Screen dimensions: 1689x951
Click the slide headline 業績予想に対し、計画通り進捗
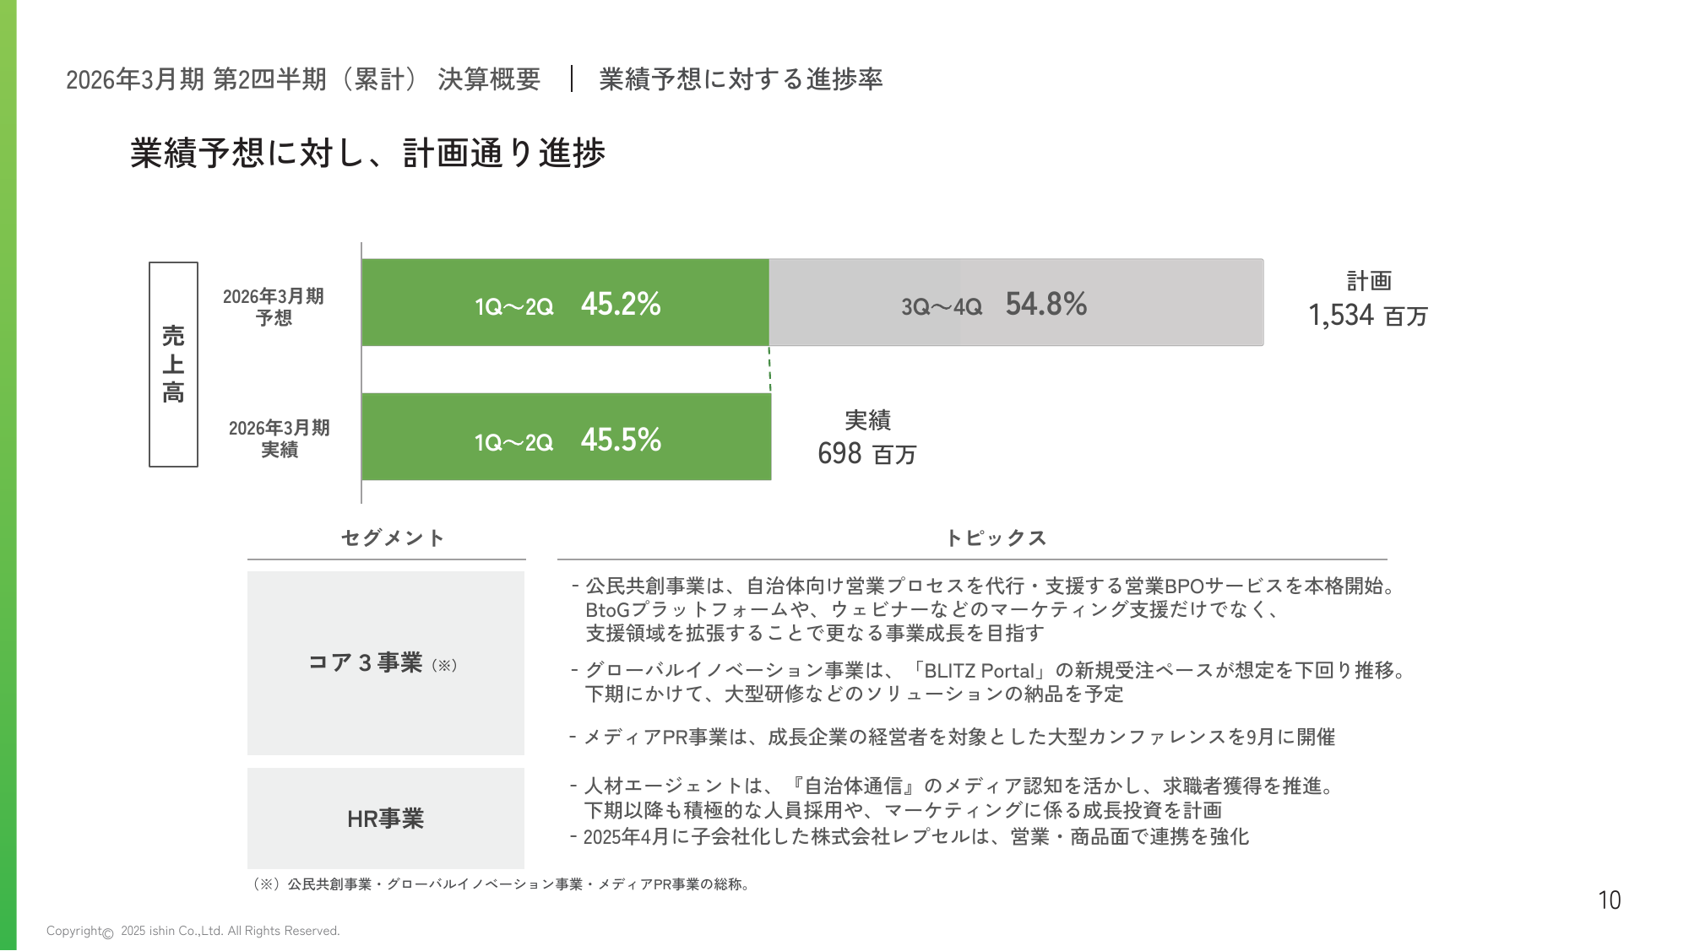[x=368, y=154]
